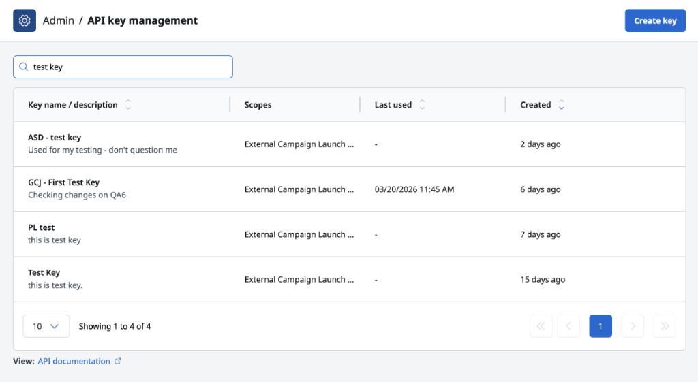Click the search magnifier icon

coord(24,67)
